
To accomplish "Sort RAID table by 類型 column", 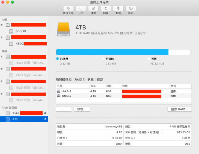I will (x=113, y=86).
